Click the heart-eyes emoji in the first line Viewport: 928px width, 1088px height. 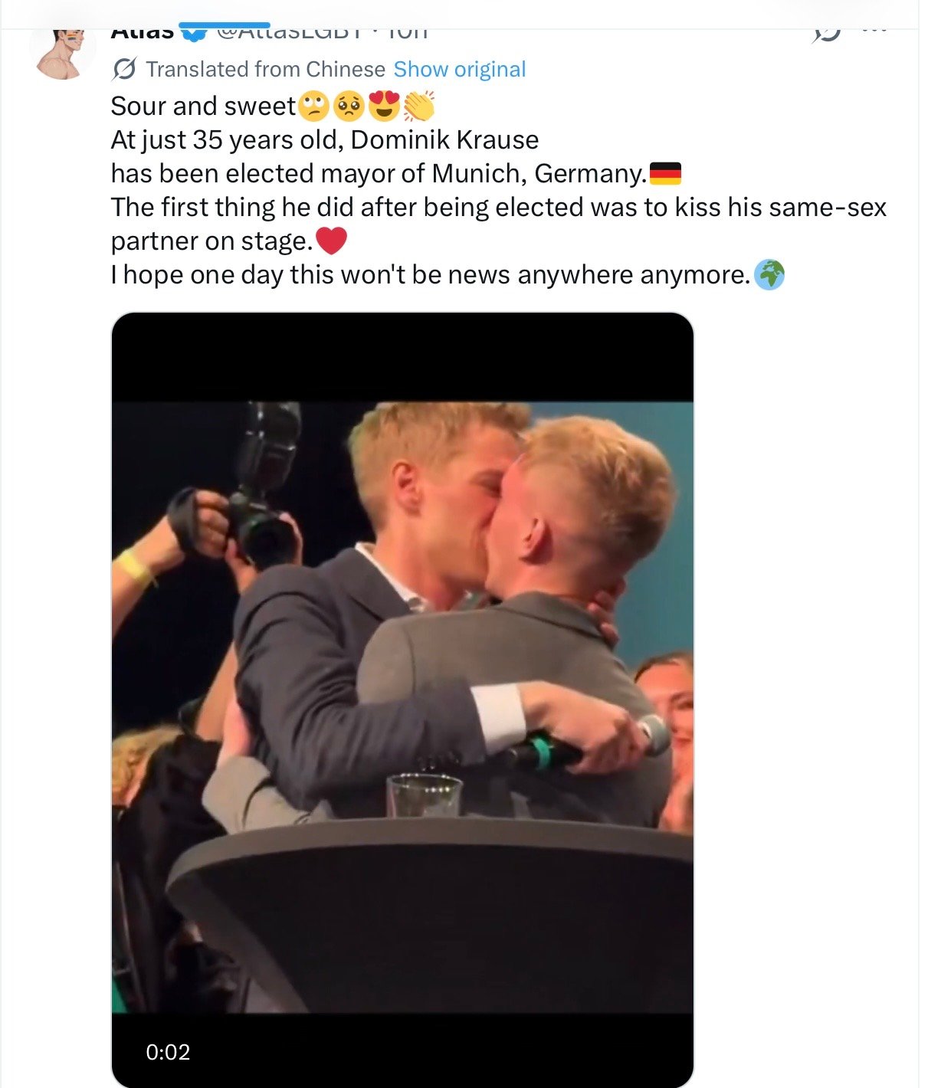[x=385, y=107]
